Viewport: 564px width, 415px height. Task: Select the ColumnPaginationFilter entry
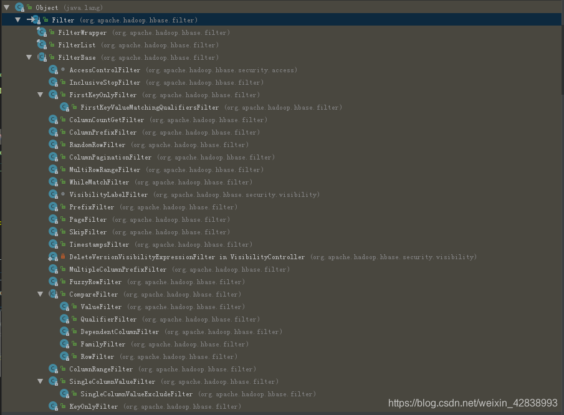(172, 157)
